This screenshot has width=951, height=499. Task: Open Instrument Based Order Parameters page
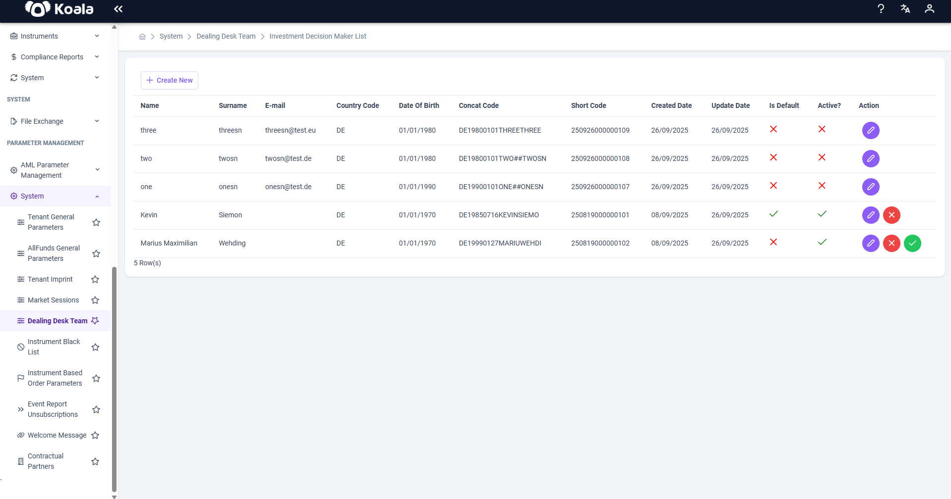click(55, 378)
